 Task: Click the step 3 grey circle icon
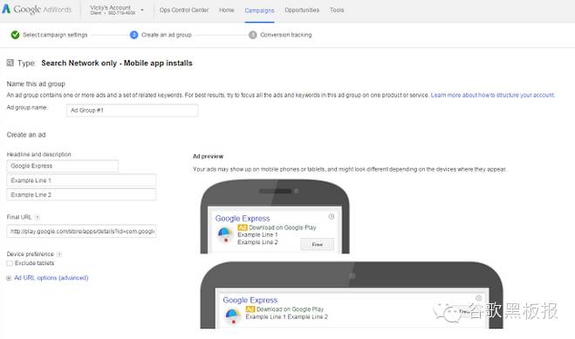253,35
